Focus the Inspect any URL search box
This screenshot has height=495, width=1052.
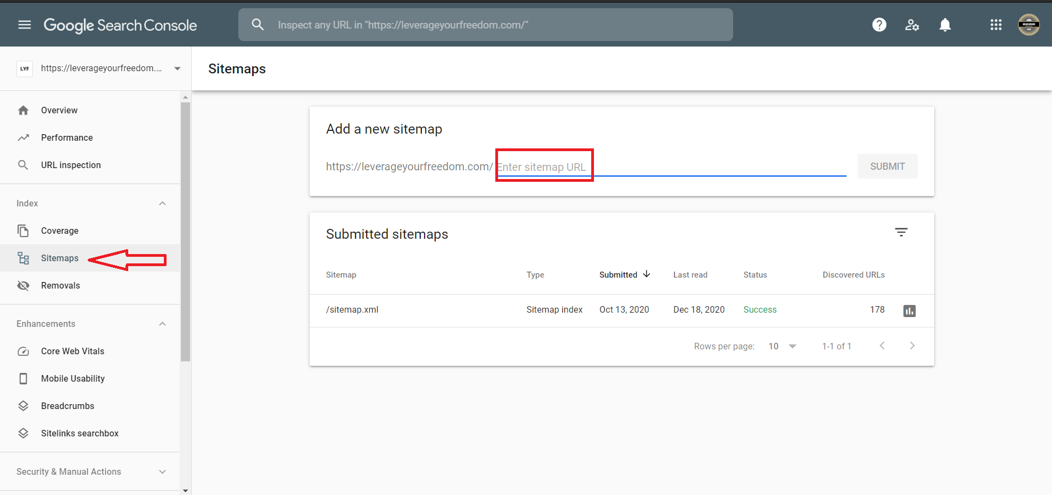(485, 25)
